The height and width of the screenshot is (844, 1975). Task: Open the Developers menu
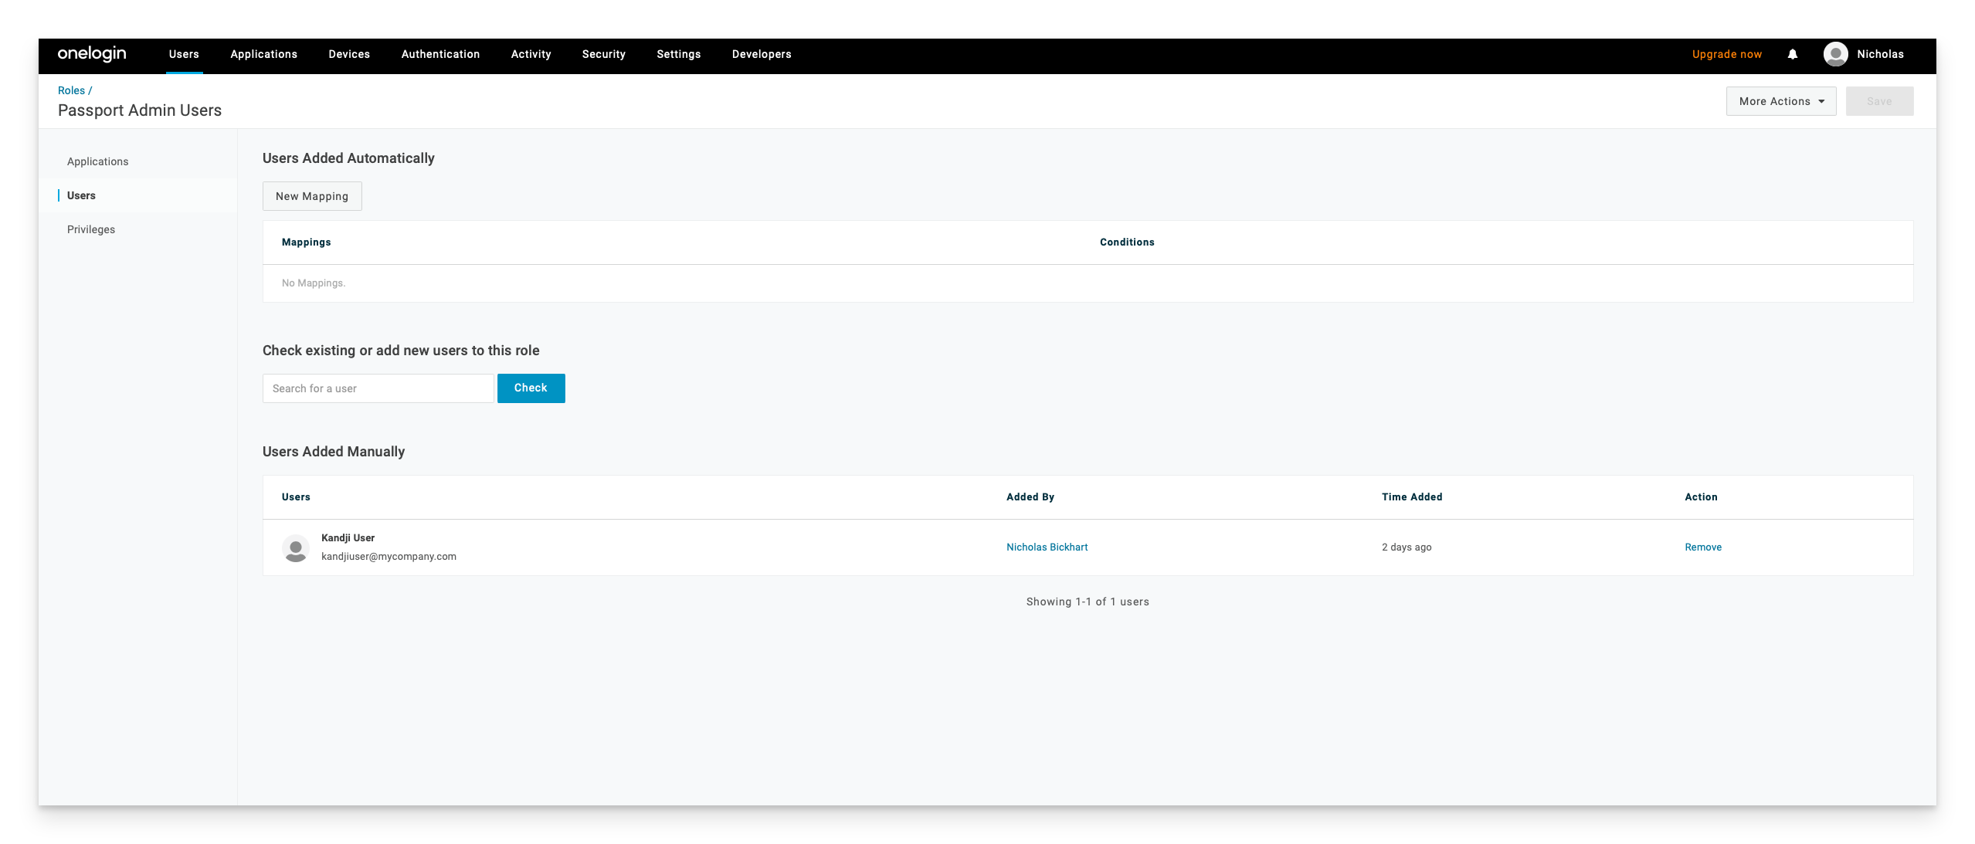click(x=761, y=54)
